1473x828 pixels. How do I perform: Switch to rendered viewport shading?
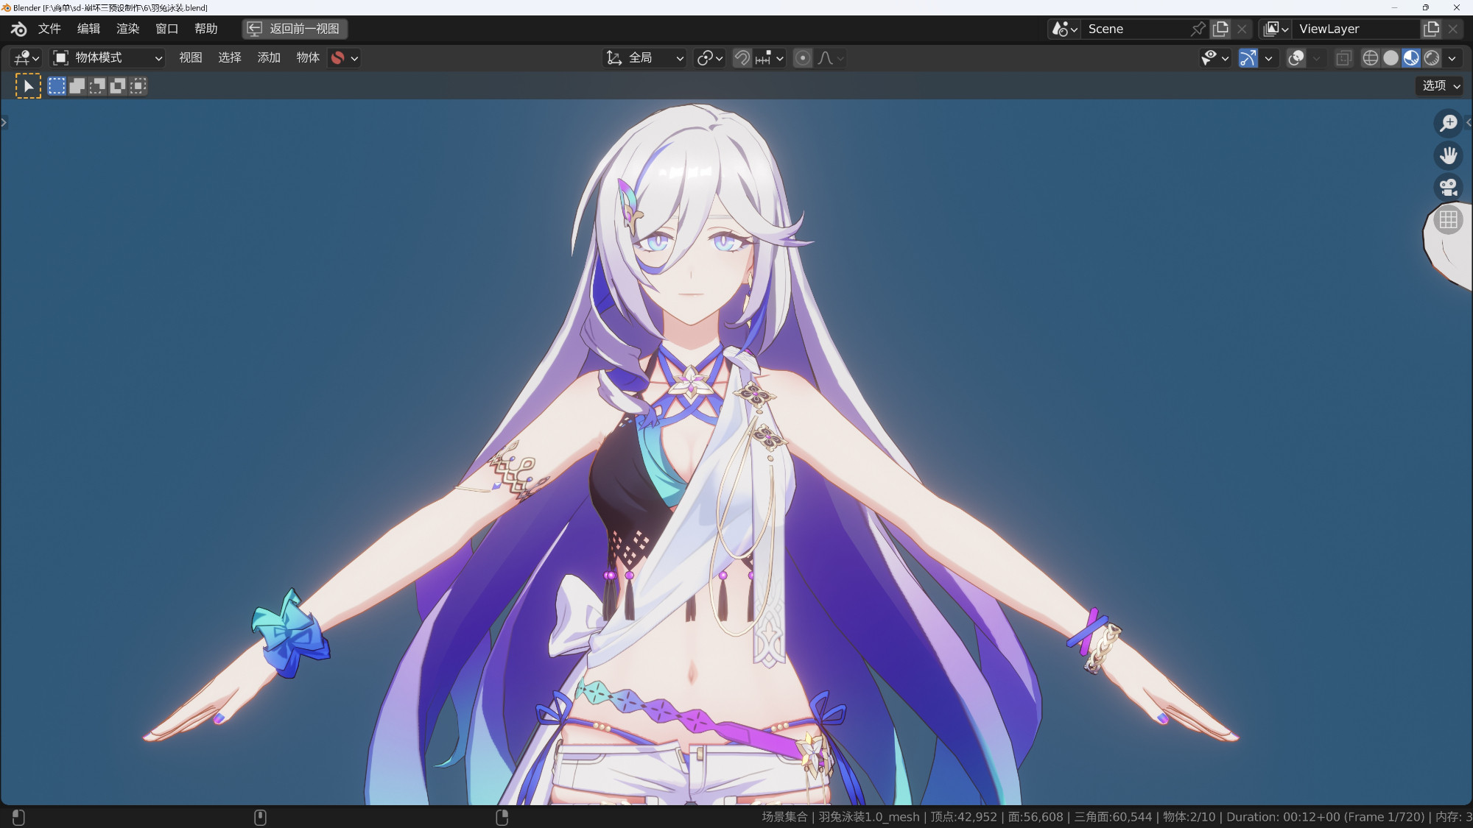[x=1432, y=58]
